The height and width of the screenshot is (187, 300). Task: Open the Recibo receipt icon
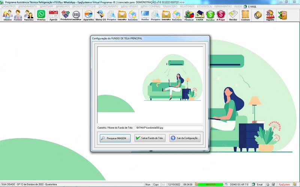[233, 15]
